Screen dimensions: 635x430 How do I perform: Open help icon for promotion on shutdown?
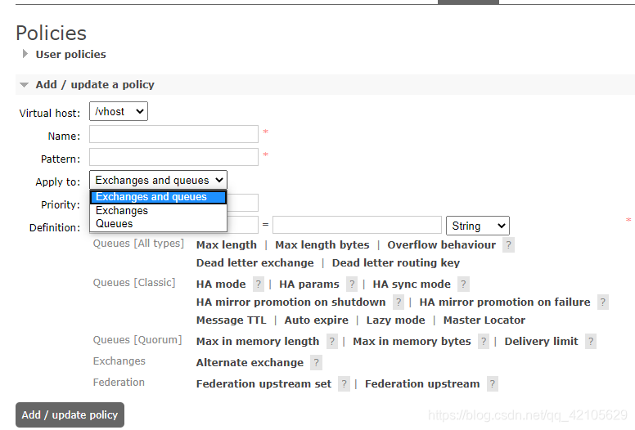399,302
